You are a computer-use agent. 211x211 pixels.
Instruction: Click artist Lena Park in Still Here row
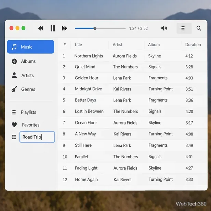[x=122, y=145]
